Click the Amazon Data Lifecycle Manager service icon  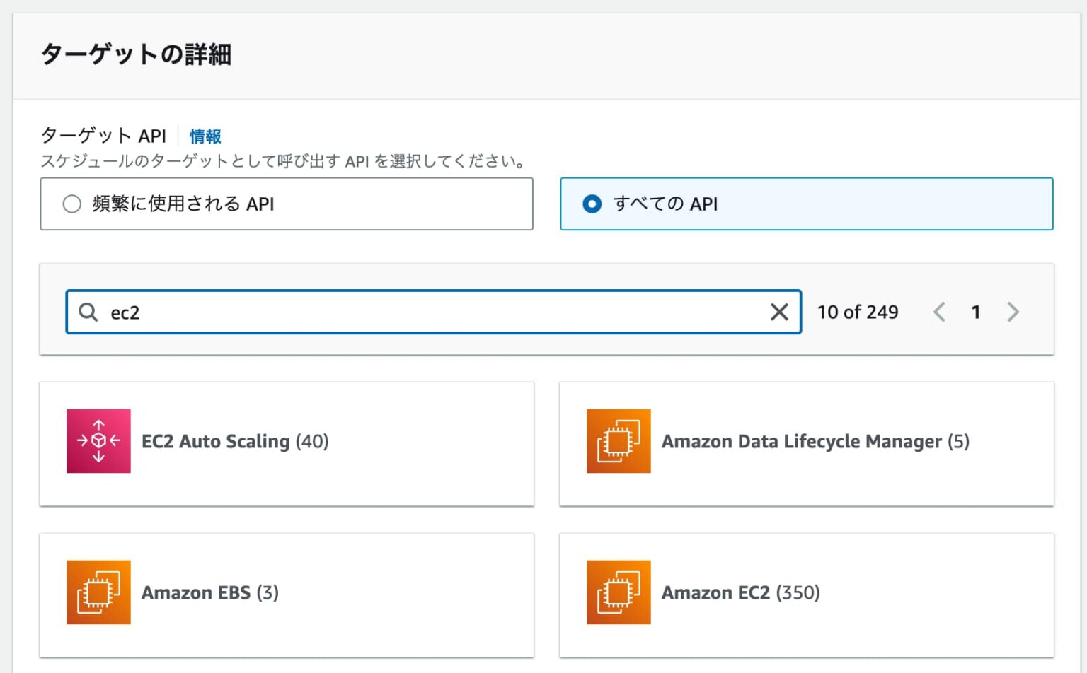(618, 441)
